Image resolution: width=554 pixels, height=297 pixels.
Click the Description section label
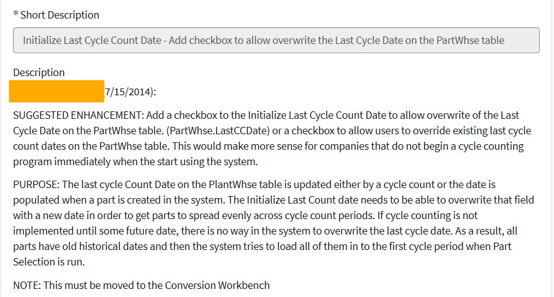click(x=39, y=72)
